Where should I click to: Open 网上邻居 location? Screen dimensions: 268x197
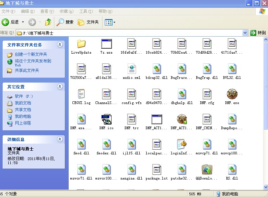[23, 123]
